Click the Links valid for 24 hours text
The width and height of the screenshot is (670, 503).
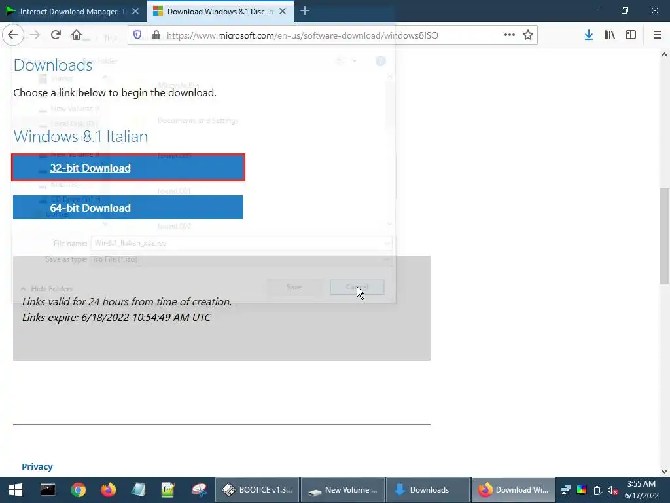(x=127, y=301)
